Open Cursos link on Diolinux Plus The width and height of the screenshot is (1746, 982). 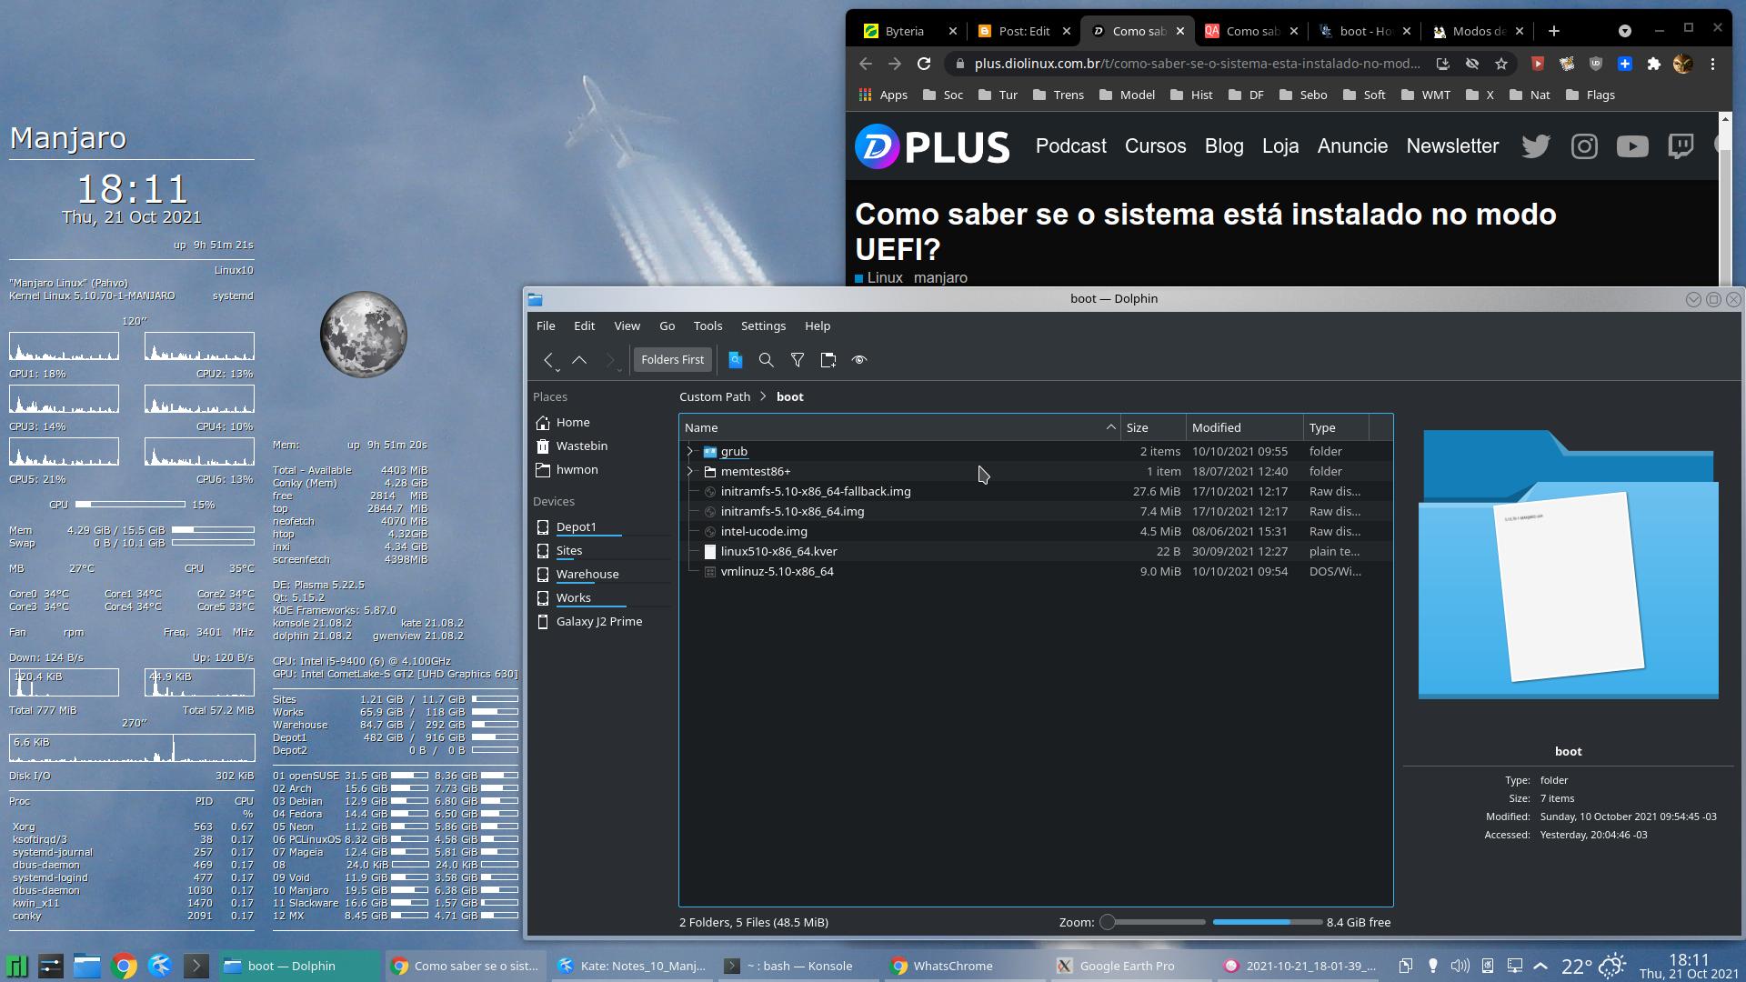click(x=1155, y=146)
